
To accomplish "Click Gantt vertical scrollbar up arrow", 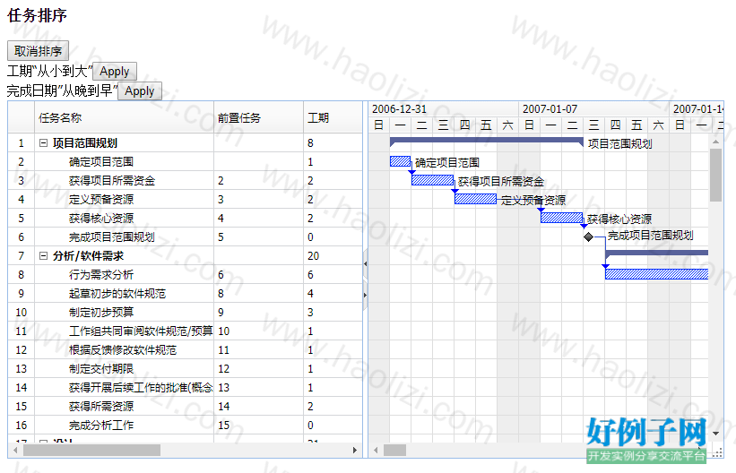I will click(x=715, y=142).
